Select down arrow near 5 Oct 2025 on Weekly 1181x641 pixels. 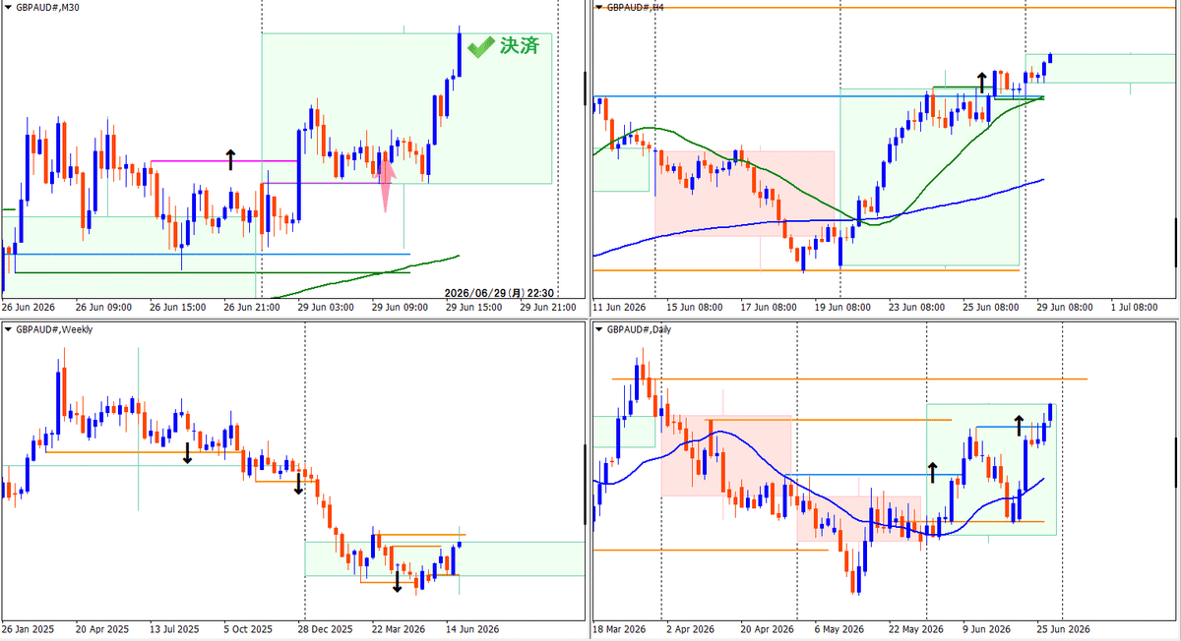(298, 483)
